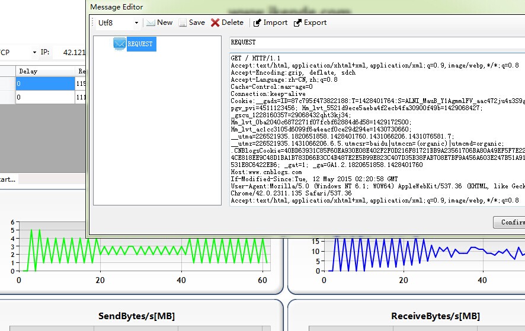
Task: Click the Save disk icon
Action: pyautogui.click(x=183, y=23)
